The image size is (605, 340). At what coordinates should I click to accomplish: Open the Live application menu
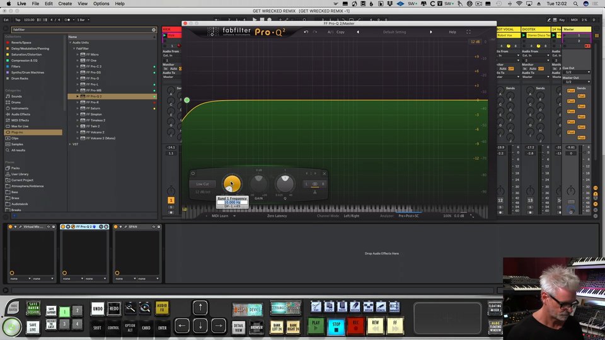coord(21,4)
